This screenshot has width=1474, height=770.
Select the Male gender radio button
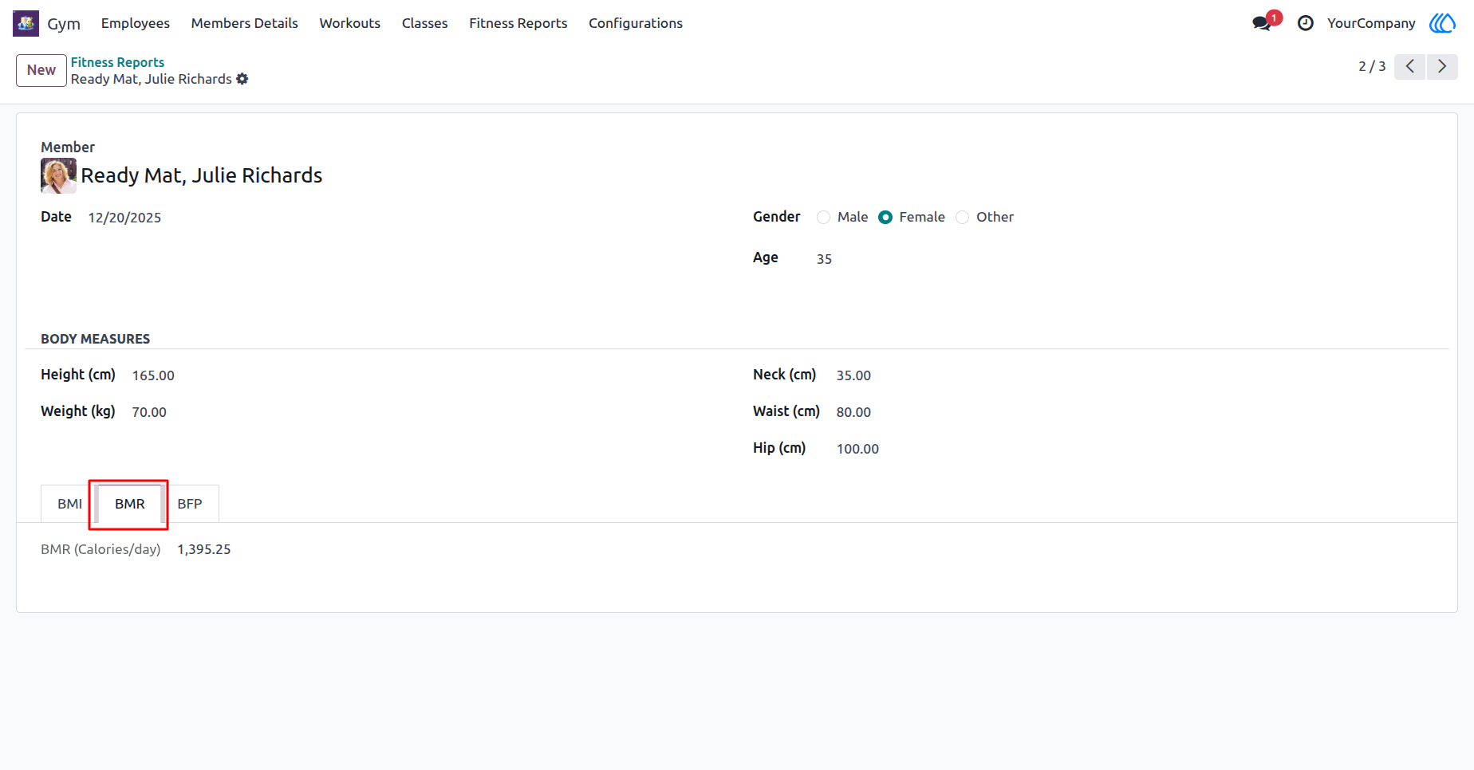824,218
